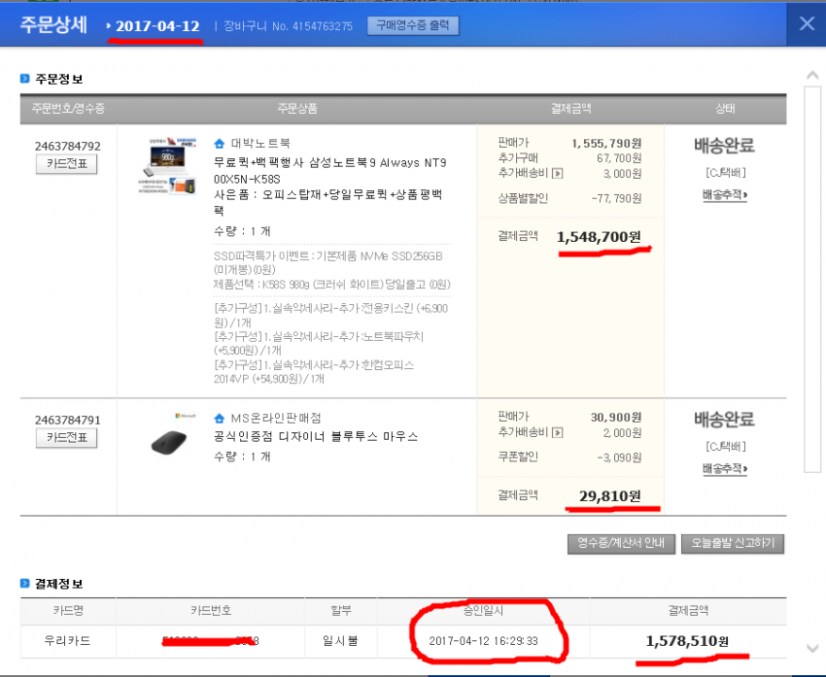Viewport: 826px width, 677px height.
Task: Click the 결제정보 section bullet icon
Action: click(24, 584)
